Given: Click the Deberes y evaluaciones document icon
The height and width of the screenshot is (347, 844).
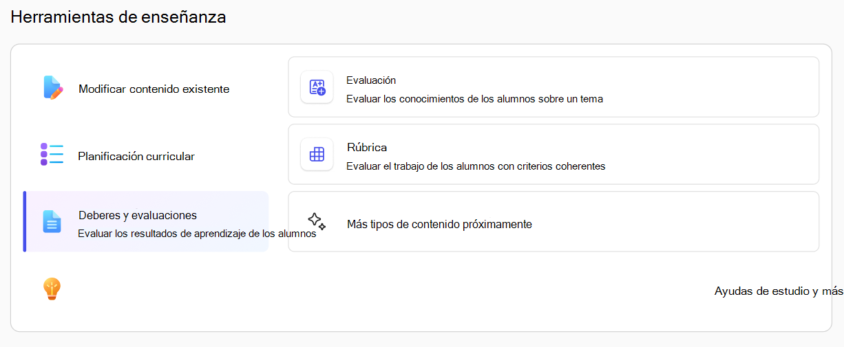Looking at the screenshot, I should click(52, 221).
